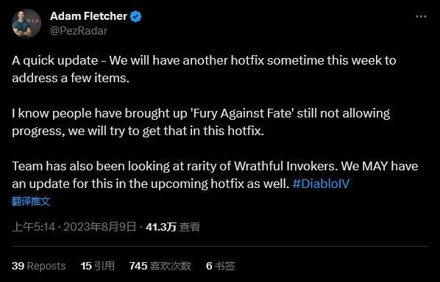Open the 上午5:14 timestamp link
The image size is (440, 282).
(x=33, y=226)
